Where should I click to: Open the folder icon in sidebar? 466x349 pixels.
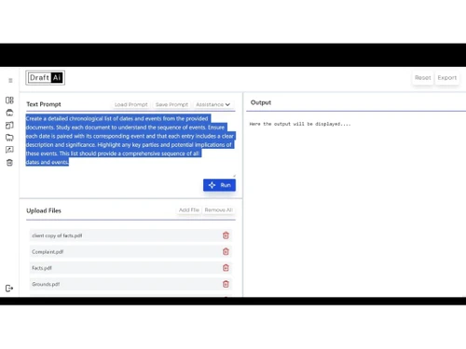click(9, 138)
